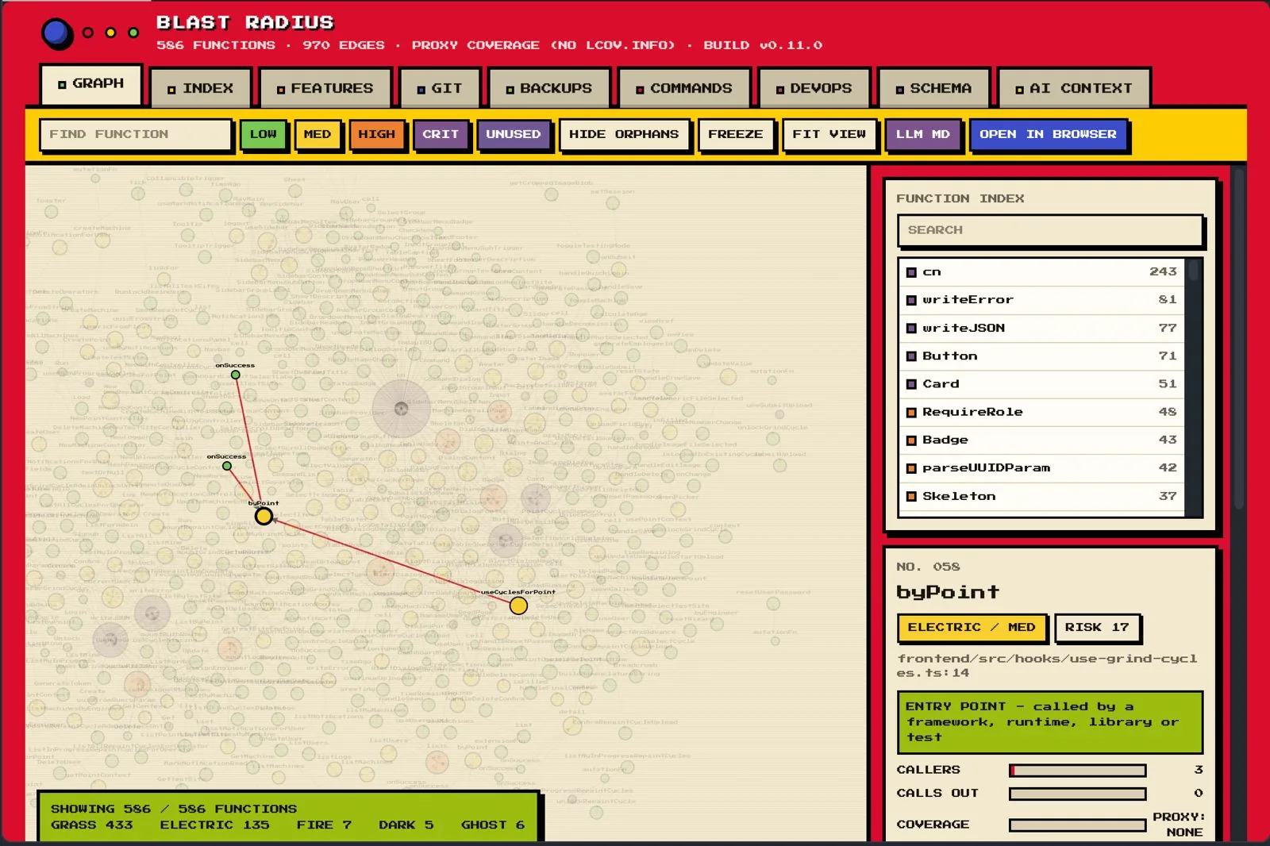Image resolution: width=1270 pixels, height=846 pixels.
Task: Click the RISK 17 badge
Action: coord(1097,628)
